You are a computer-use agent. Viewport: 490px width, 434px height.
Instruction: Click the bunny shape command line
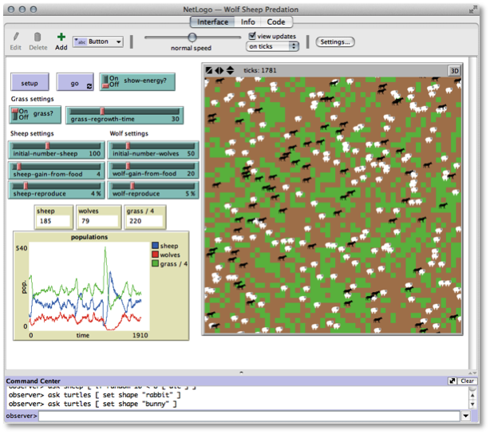[x=93, y=404]
